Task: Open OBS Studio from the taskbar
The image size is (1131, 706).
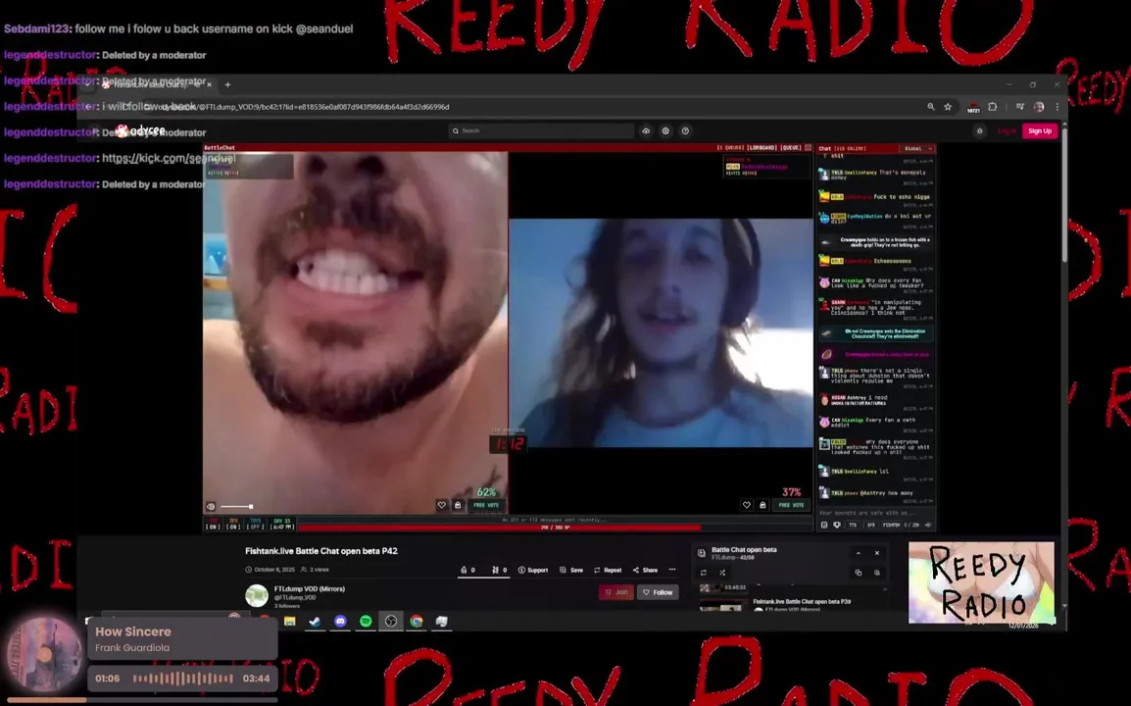Action: pos(391,621)
